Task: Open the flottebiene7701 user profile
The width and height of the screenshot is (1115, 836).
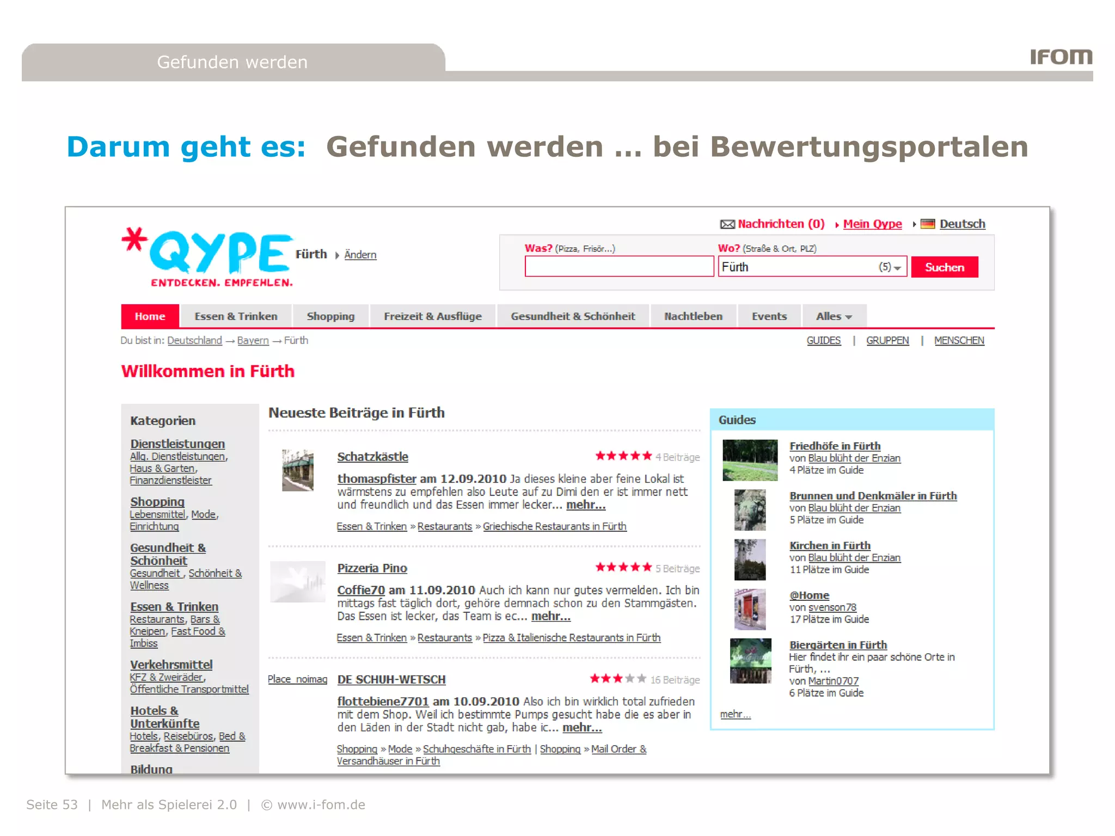Action: pyautogui.click(x=383, y=701)
